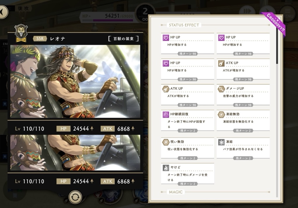
Task: Select the lower Leona card illustration
Action: [x=75, y=153]
